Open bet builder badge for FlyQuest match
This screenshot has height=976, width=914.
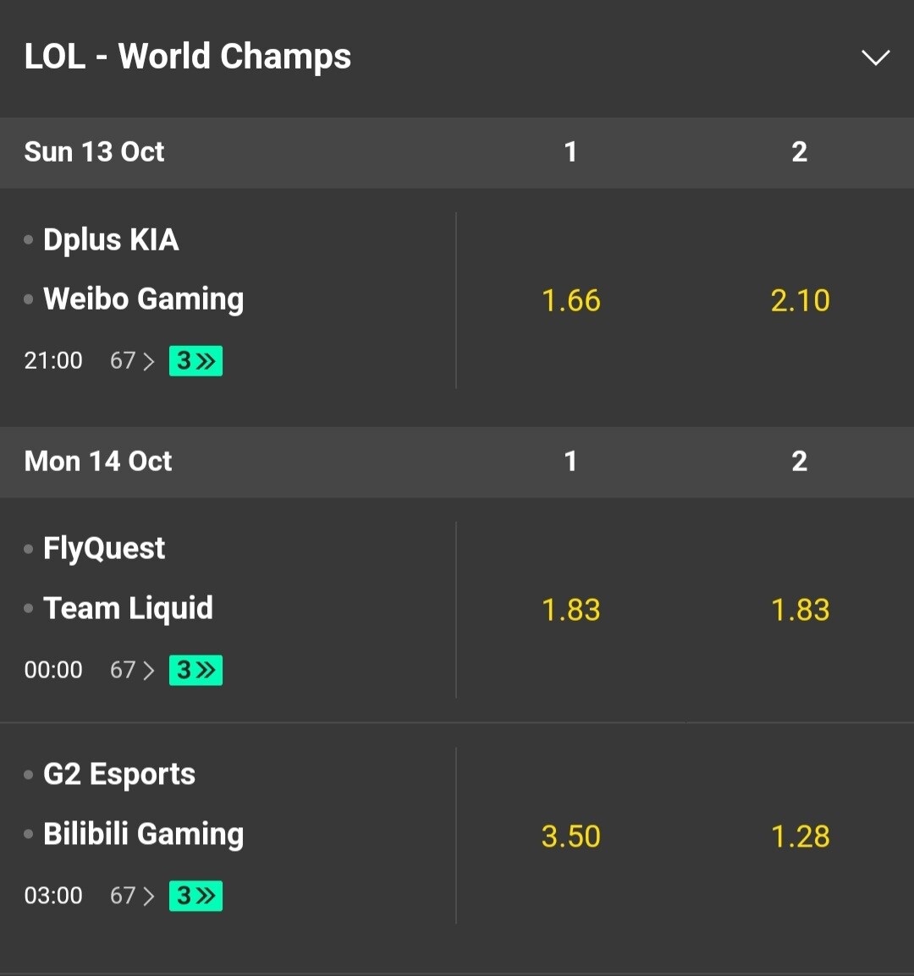[195, 671]
